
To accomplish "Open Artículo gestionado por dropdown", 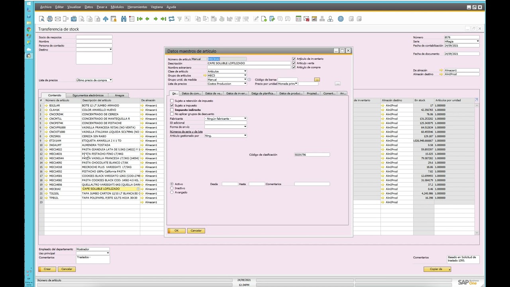I will pyautogui.click(x=245, y=136).
